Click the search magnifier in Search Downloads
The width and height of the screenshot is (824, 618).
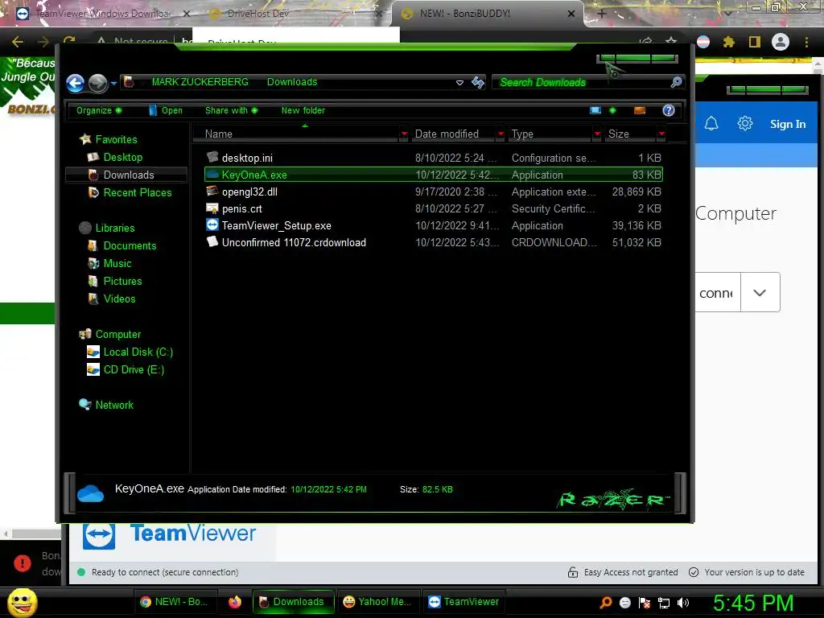[x=676, y=82]
